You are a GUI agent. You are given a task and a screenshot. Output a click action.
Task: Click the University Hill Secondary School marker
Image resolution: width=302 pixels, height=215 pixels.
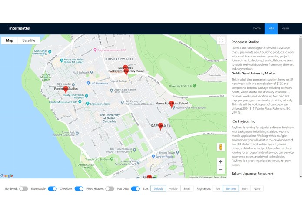point(138,163)
